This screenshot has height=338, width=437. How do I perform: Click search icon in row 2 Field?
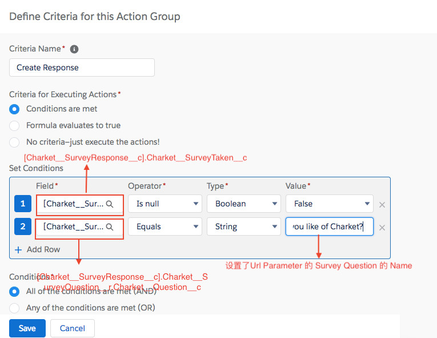[x=111, y=227]
